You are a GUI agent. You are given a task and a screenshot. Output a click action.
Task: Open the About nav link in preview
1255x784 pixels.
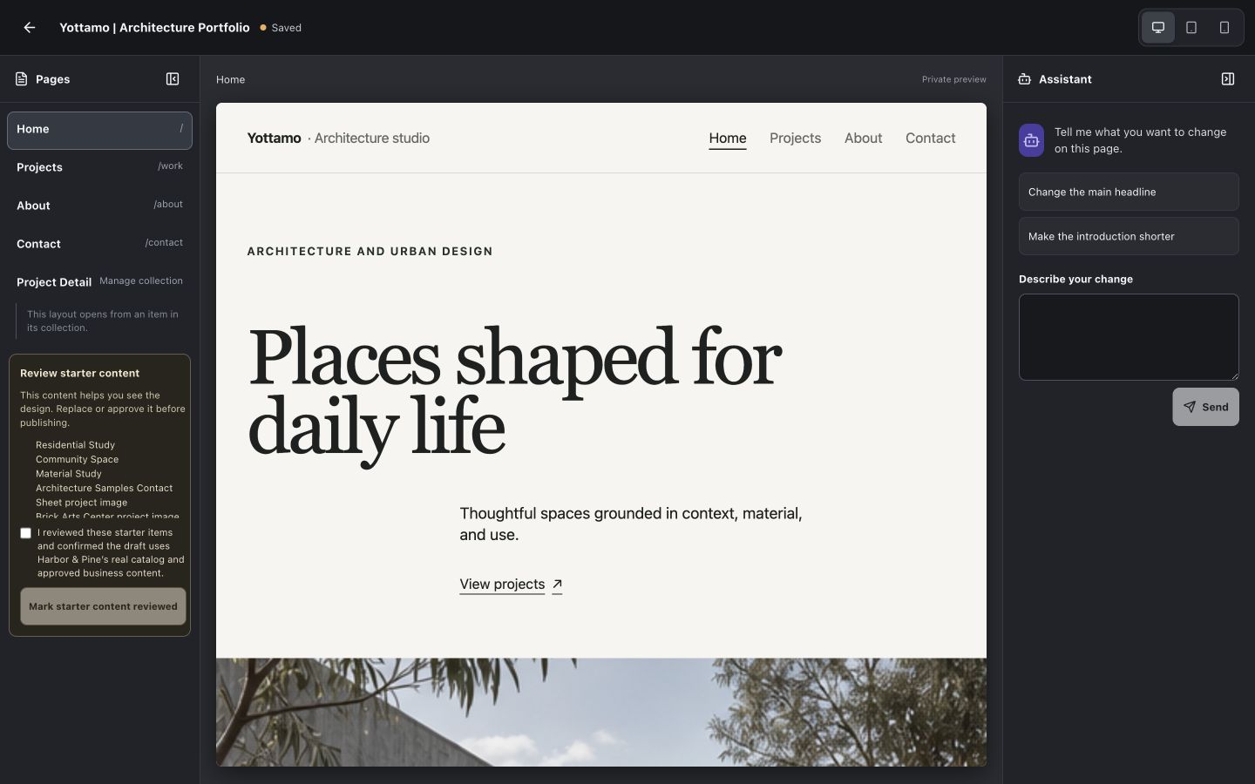863,139
